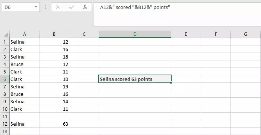Image resolution: width=261 pixels, height=135 pixels.
Task: Select column A header
Action: 25,34
